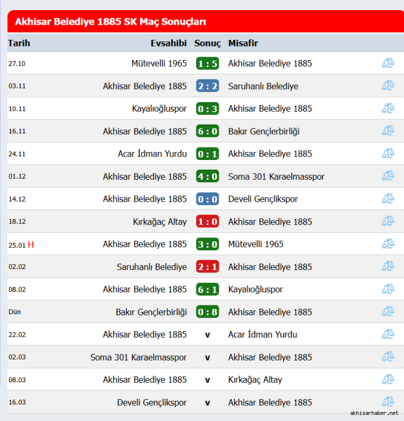Click the blue 0:0 draw score

click(208, 199)
